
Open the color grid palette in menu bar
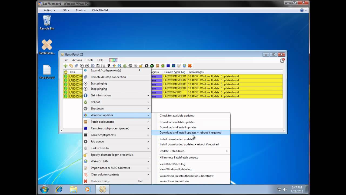113,60
